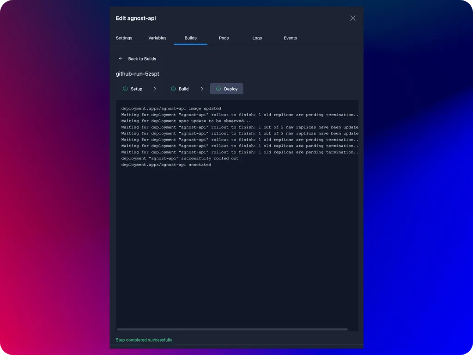Click the Back to Builds link

(x=142, y=59)
